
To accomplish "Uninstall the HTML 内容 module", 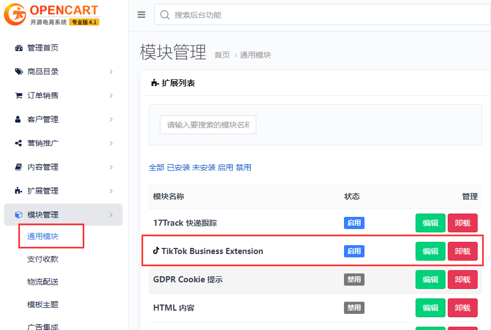I will [463, 308].
